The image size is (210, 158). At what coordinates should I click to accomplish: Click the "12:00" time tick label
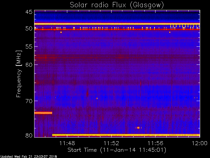199,143
